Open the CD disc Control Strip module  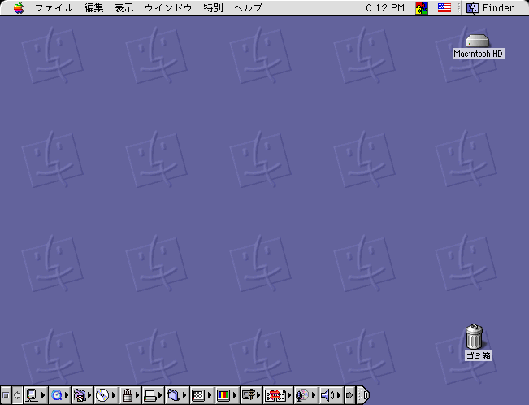[106, 395]
